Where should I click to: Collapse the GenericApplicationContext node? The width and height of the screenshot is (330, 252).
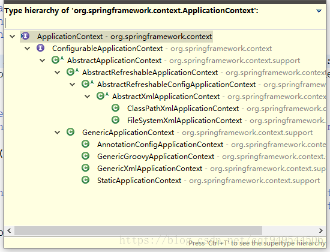click(57, 133)
